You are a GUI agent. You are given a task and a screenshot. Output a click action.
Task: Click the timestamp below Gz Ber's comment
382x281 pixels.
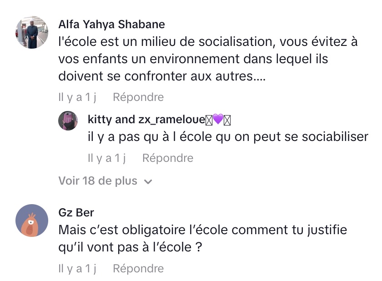77,268
